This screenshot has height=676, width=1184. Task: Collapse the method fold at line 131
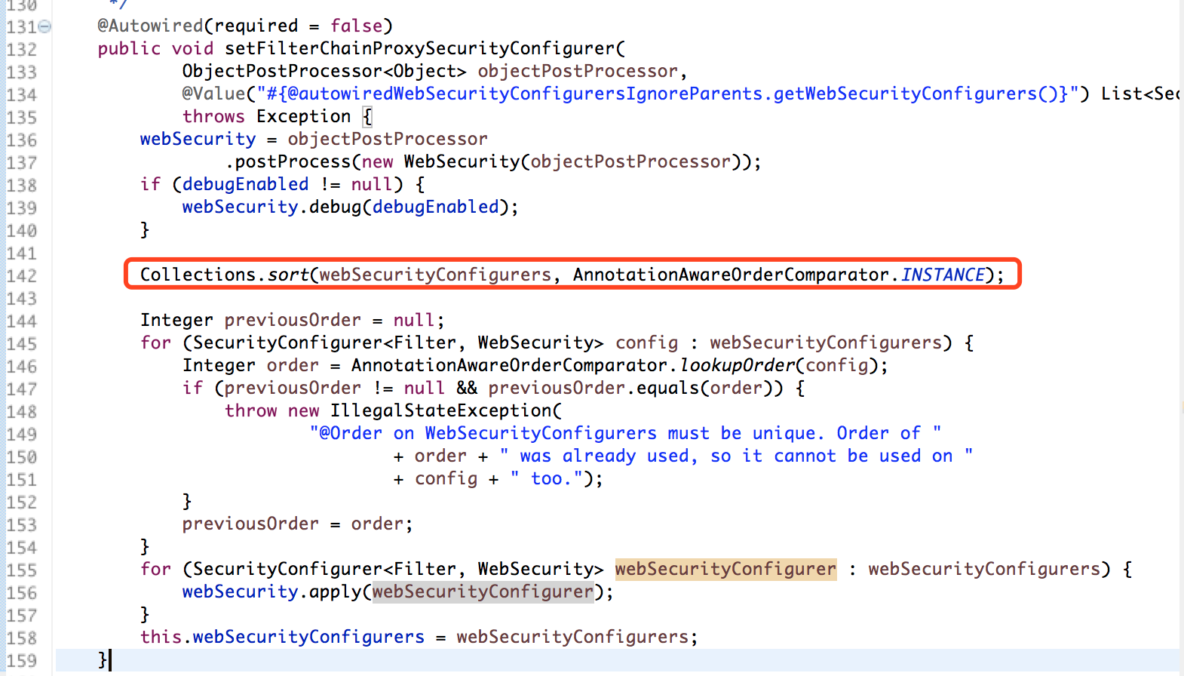(44, 26)
